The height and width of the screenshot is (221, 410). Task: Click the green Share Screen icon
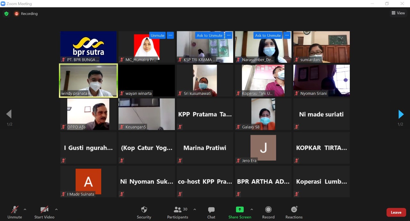coord(240,209)
